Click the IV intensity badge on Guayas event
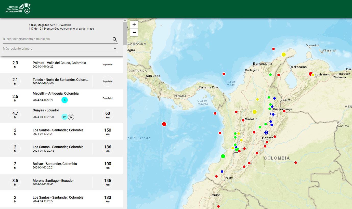The width and height of the screenshot is (352, 209). tap(64, 117)
